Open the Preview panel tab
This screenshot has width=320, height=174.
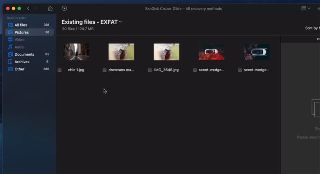pyautogui.click(x=318, y=39)
